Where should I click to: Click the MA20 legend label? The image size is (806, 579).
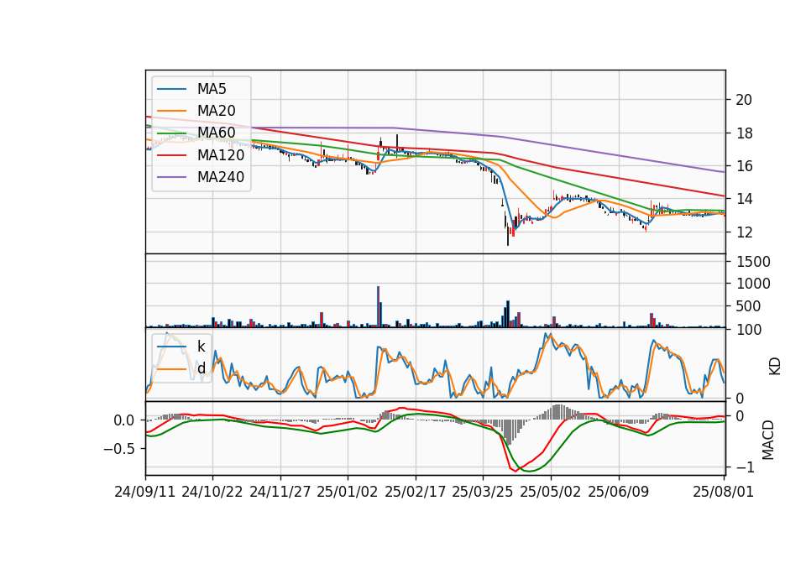click(216, 111)
